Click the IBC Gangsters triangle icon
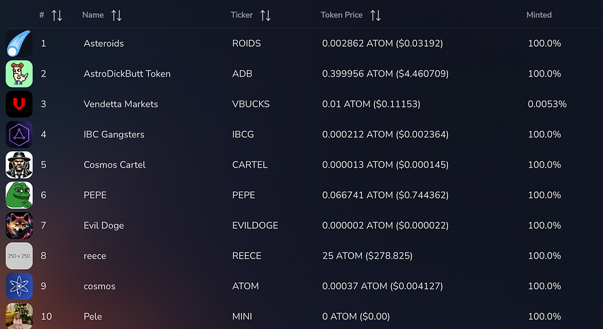Viewport: 603px width, 329px height. [x=19, y=134]
